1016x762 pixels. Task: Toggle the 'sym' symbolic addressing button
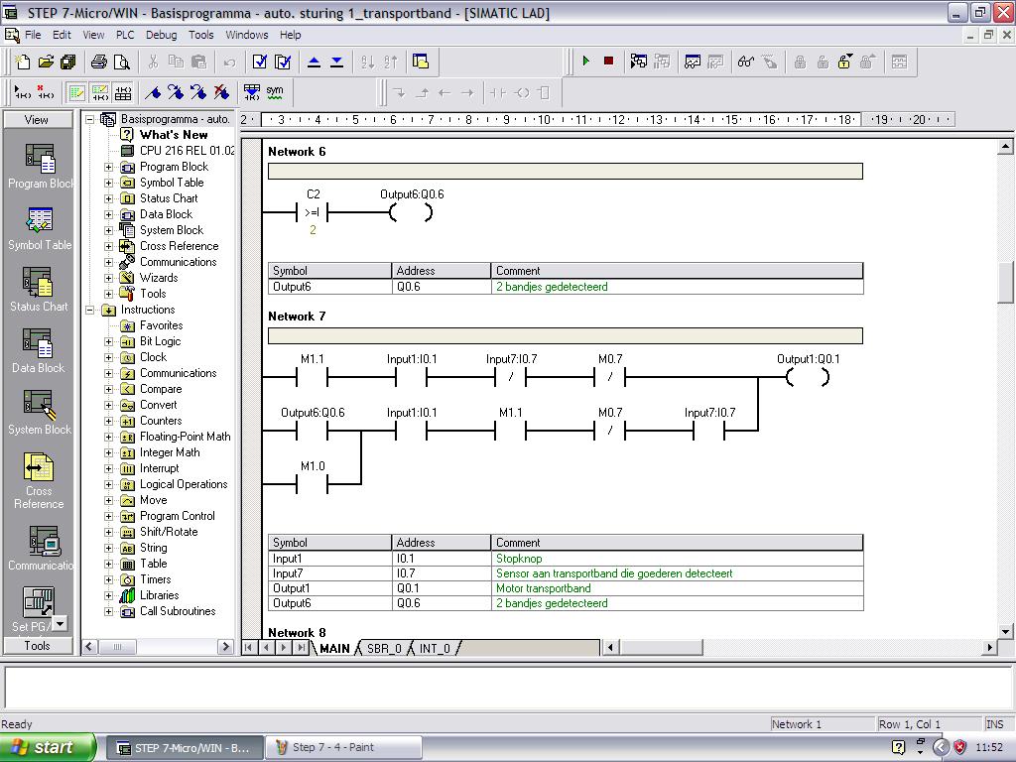[275, 92]
